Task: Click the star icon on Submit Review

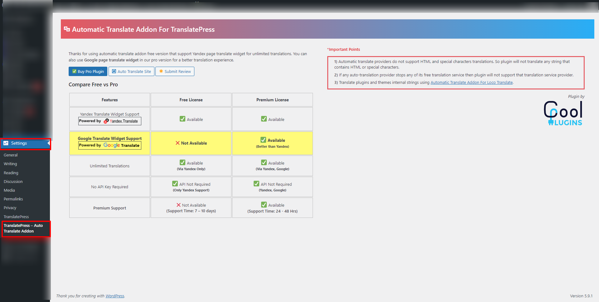Action: [x=161, y=71]
